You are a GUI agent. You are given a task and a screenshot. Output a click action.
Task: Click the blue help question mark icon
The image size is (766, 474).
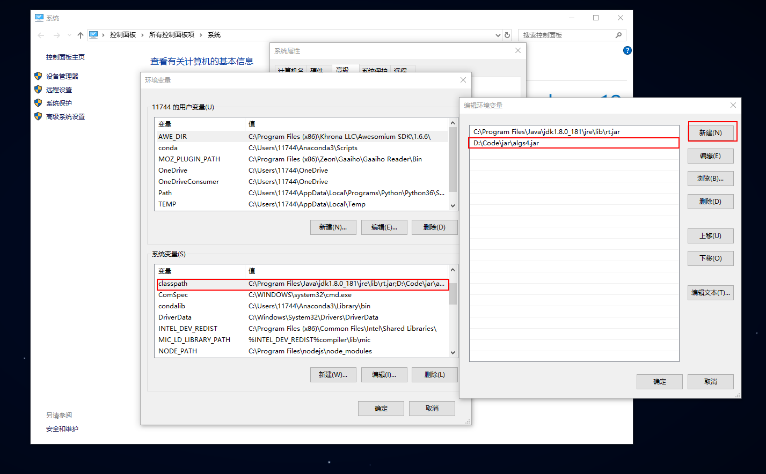627,50
